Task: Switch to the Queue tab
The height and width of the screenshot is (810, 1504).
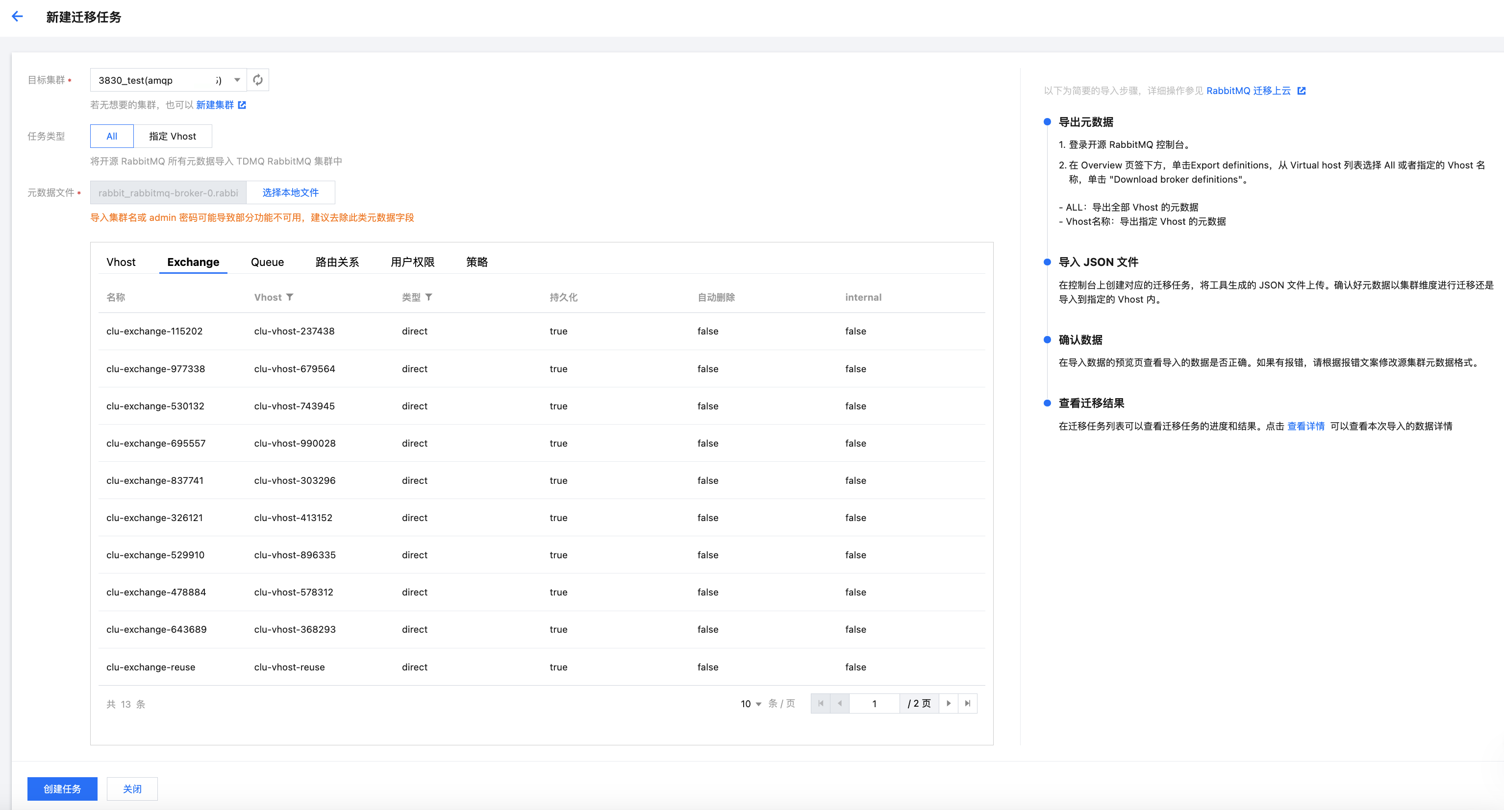Action: 267,262
